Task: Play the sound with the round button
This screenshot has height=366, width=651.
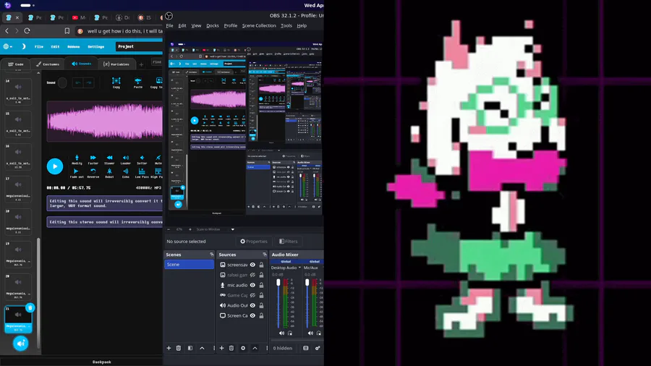Action: click(55, 166)
